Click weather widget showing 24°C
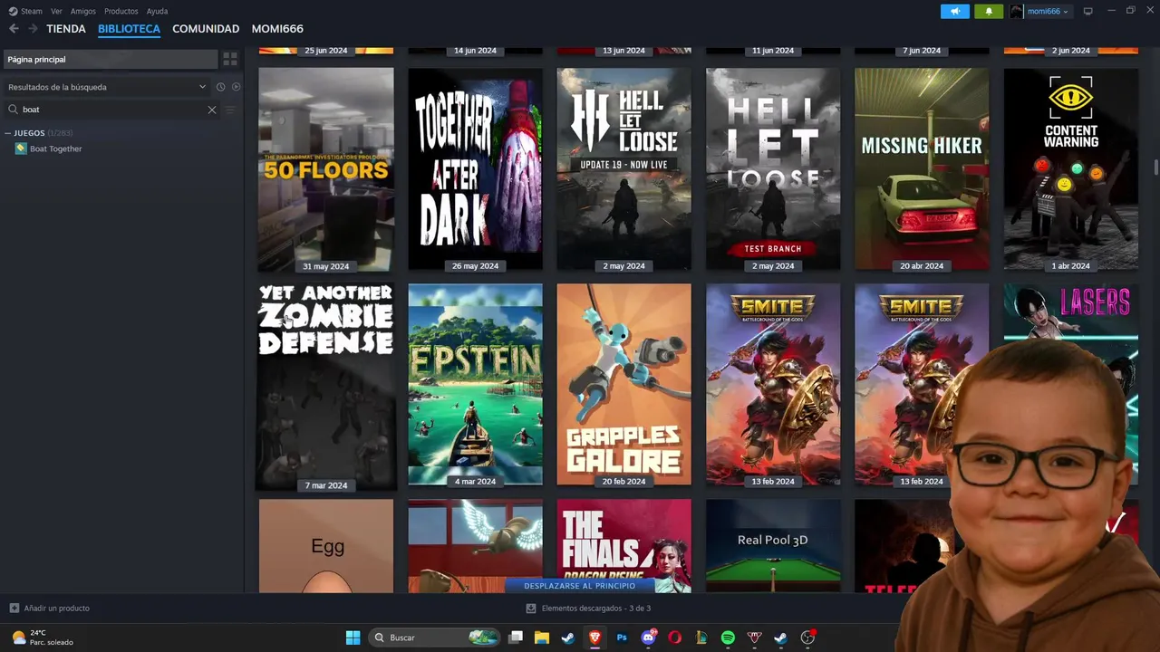1160x652 pixels. [43, 638]
